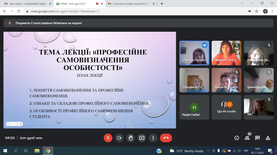Bookmark this page with the star icon
Image resolution: width=277 pixels, height=155 pixels.
257,11
